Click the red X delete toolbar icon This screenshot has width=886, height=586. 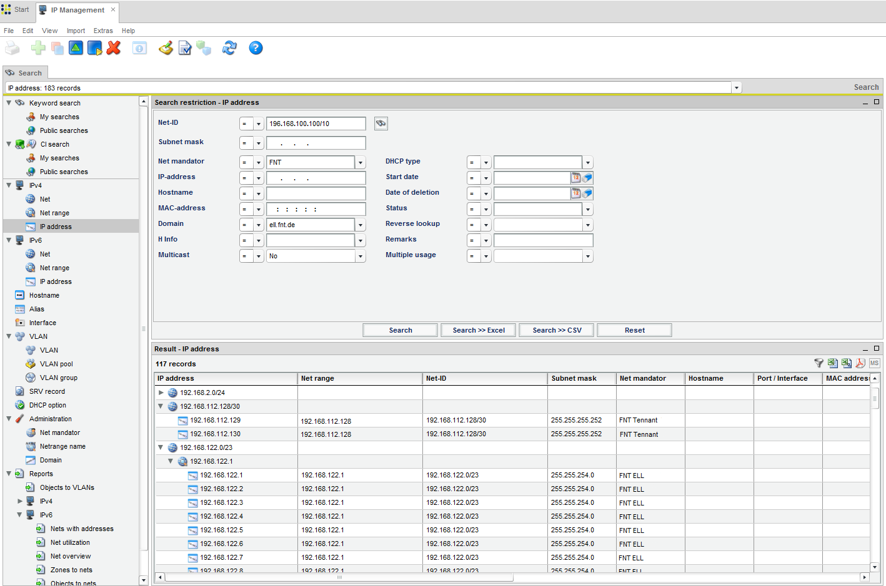click(x=114, y=48)
